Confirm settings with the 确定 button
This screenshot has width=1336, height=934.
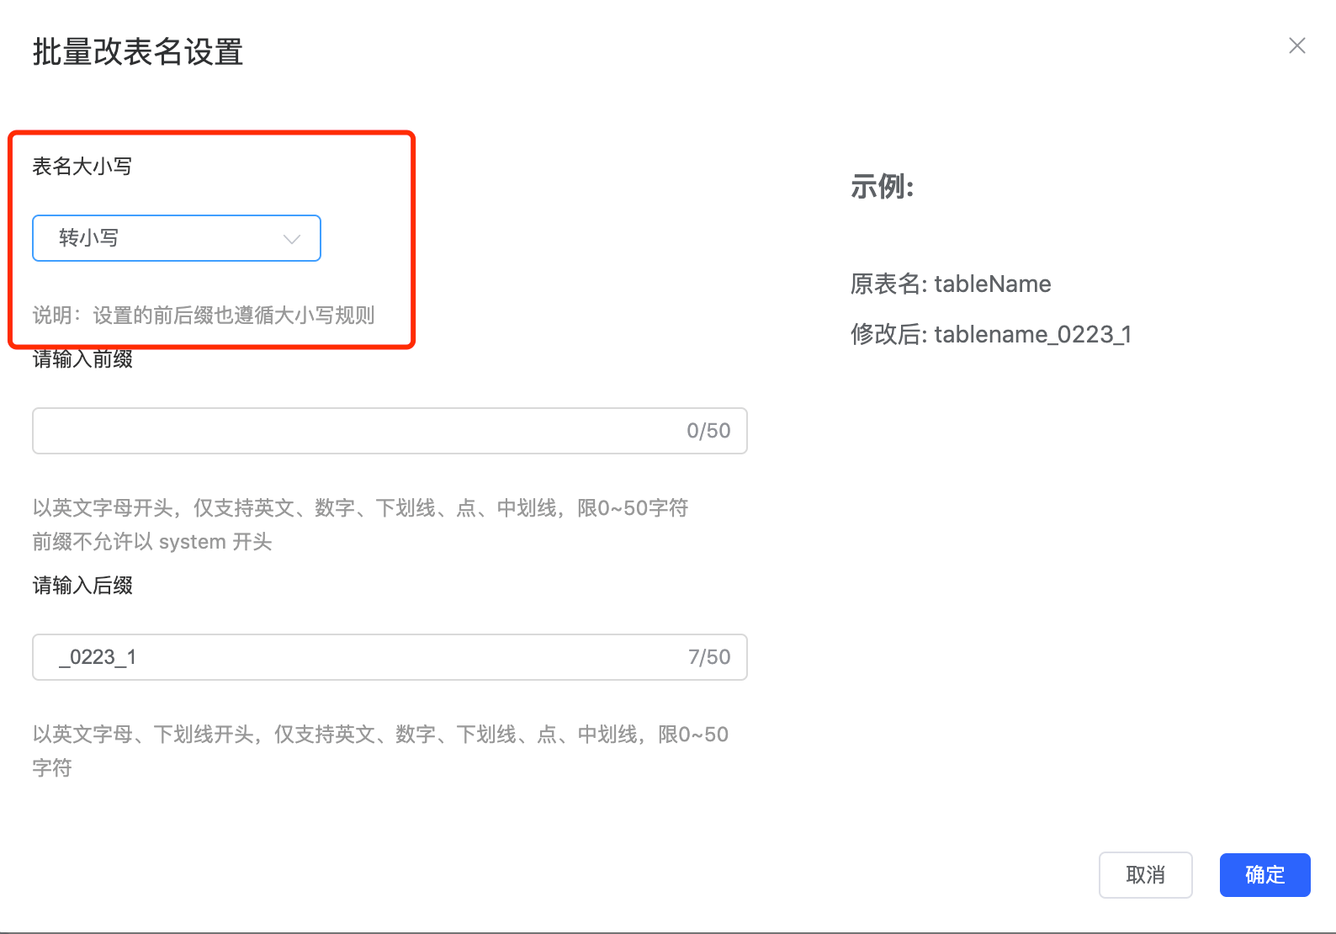1264,875
